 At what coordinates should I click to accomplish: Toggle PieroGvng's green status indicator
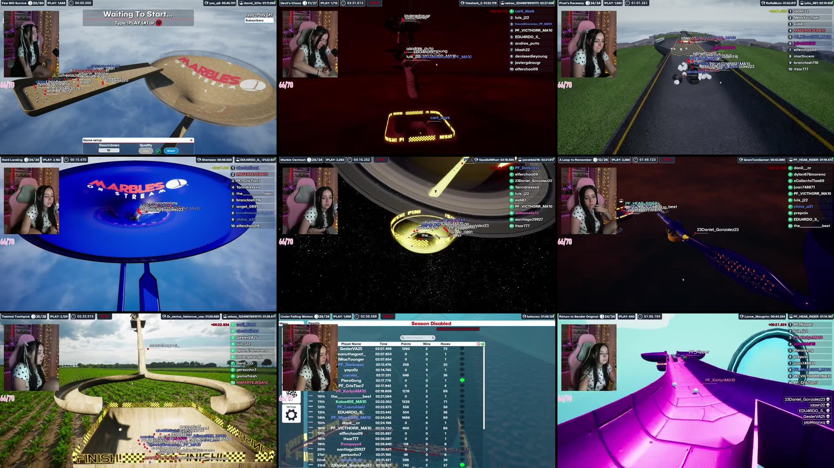(x=463, y=379)
